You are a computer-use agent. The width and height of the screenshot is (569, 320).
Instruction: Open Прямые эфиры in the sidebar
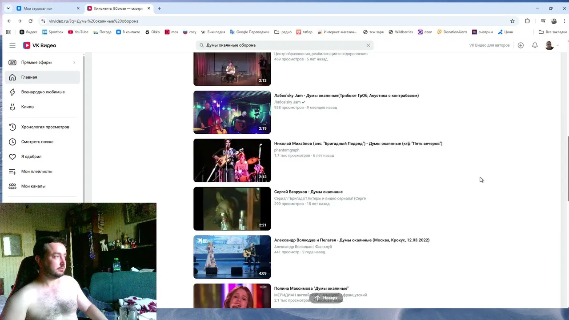point(42,62)
